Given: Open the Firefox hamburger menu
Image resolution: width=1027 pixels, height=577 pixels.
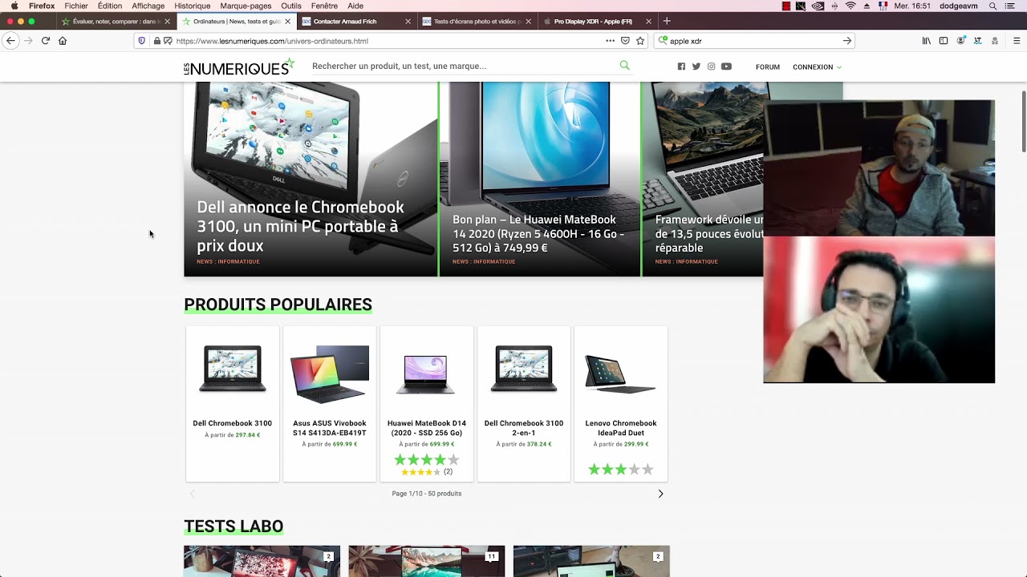Looking at the screenshot, I should (x=1016, y=41).
